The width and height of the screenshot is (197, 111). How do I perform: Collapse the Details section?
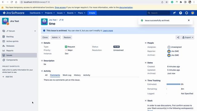pos(42,43)
